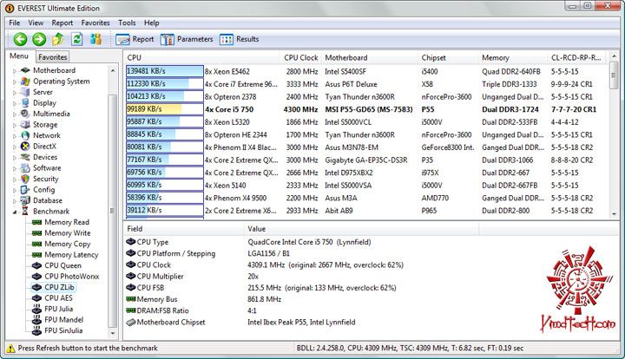
Task: Click the 139481 KB/s result bar
Action: pyautogui.click(x=165, y=71)
